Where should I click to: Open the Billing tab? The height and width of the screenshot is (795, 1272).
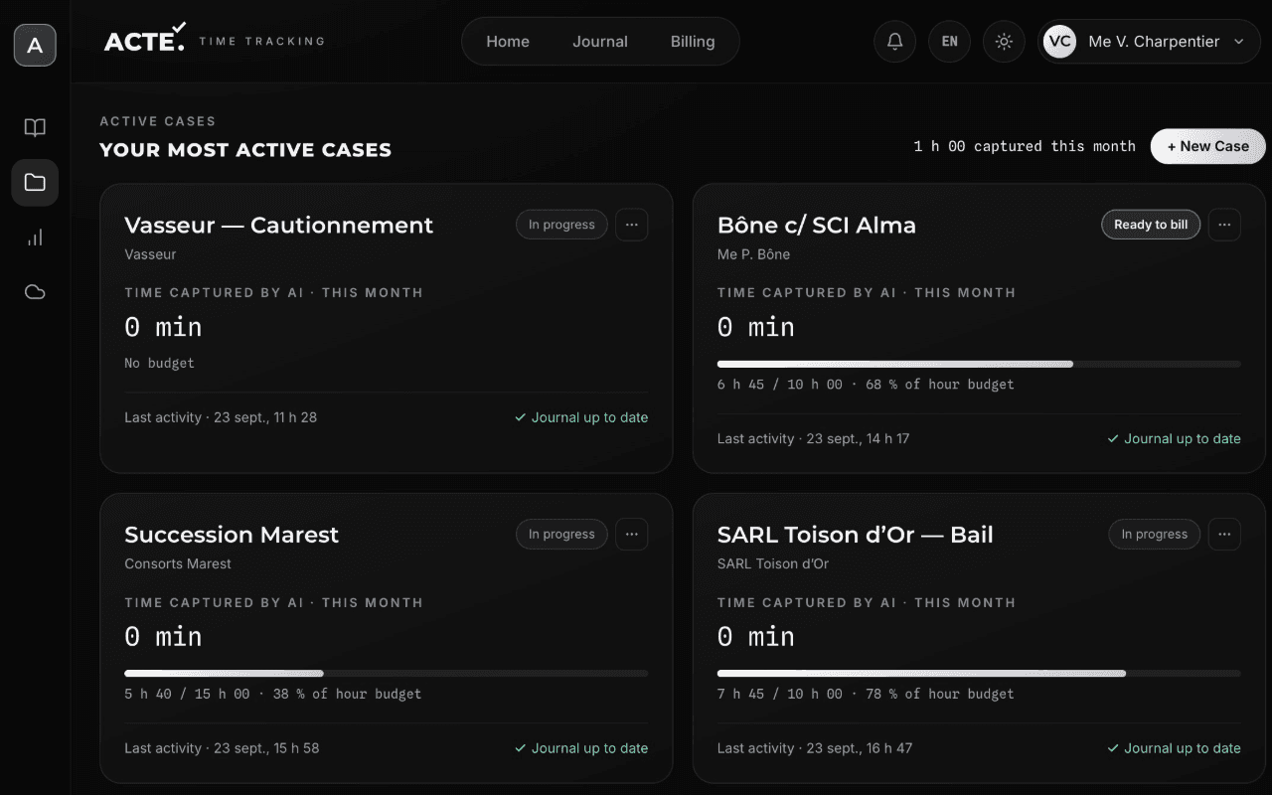pyautogui.click(x=693, y=42)
